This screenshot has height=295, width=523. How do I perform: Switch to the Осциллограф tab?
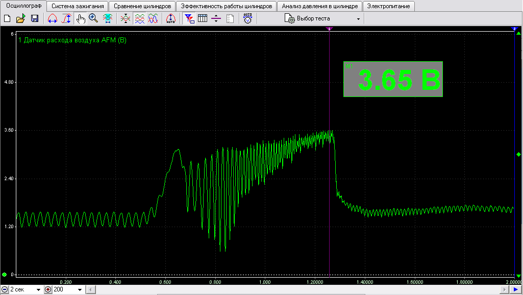pos(23,6)
